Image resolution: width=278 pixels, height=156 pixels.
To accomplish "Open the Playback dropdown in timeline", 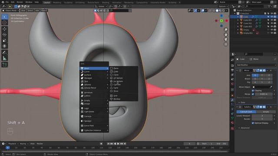I will click(13, 144).
